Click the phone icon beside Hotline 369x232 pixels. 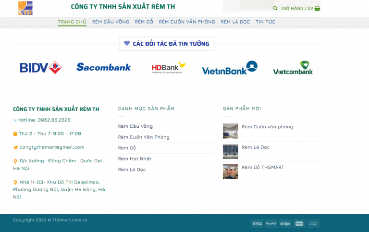point(15,120)
